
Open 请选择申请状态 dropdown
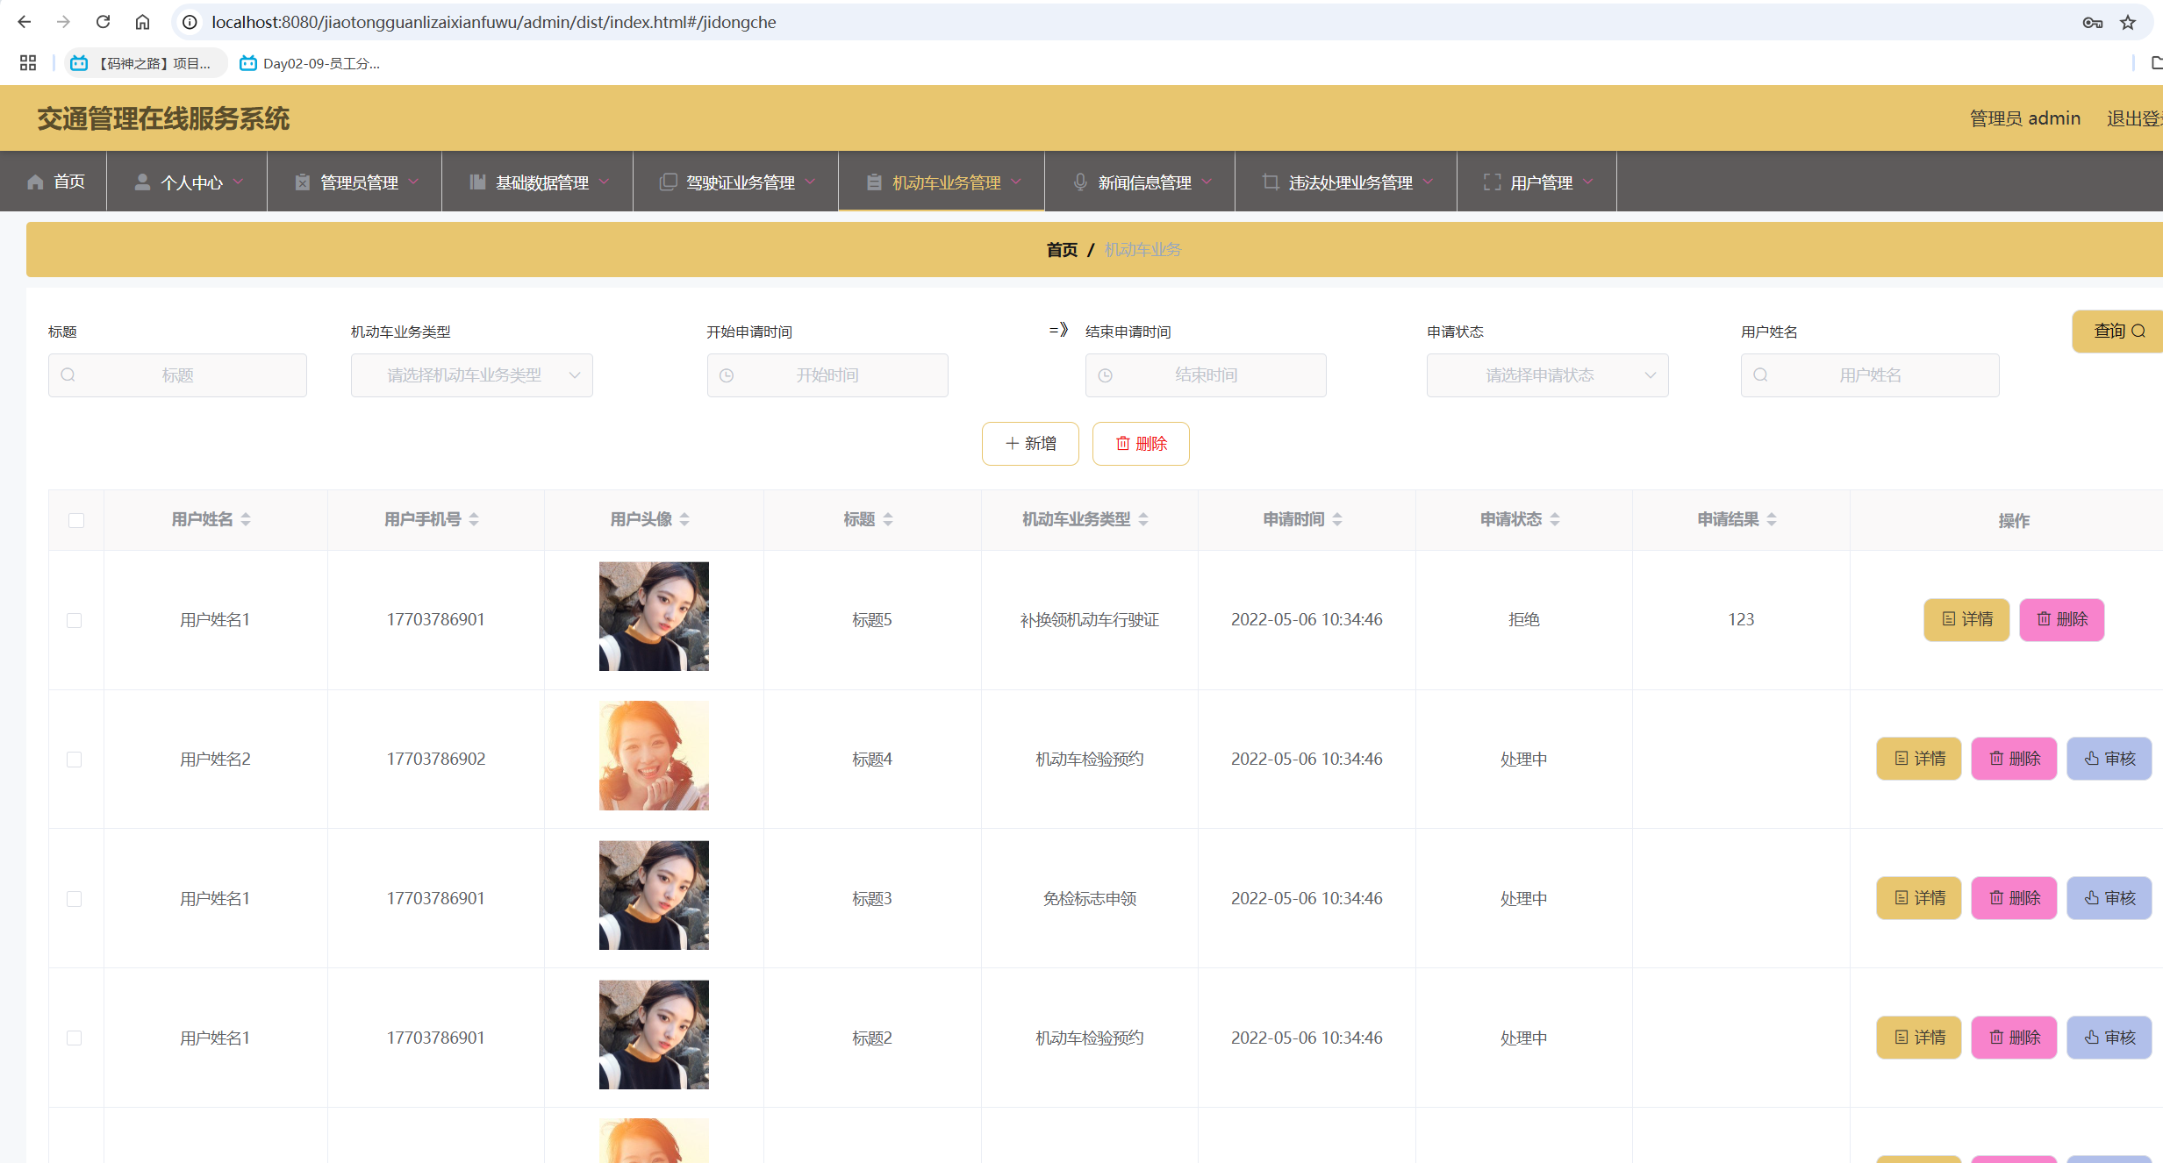click(x=1546, y=375)
